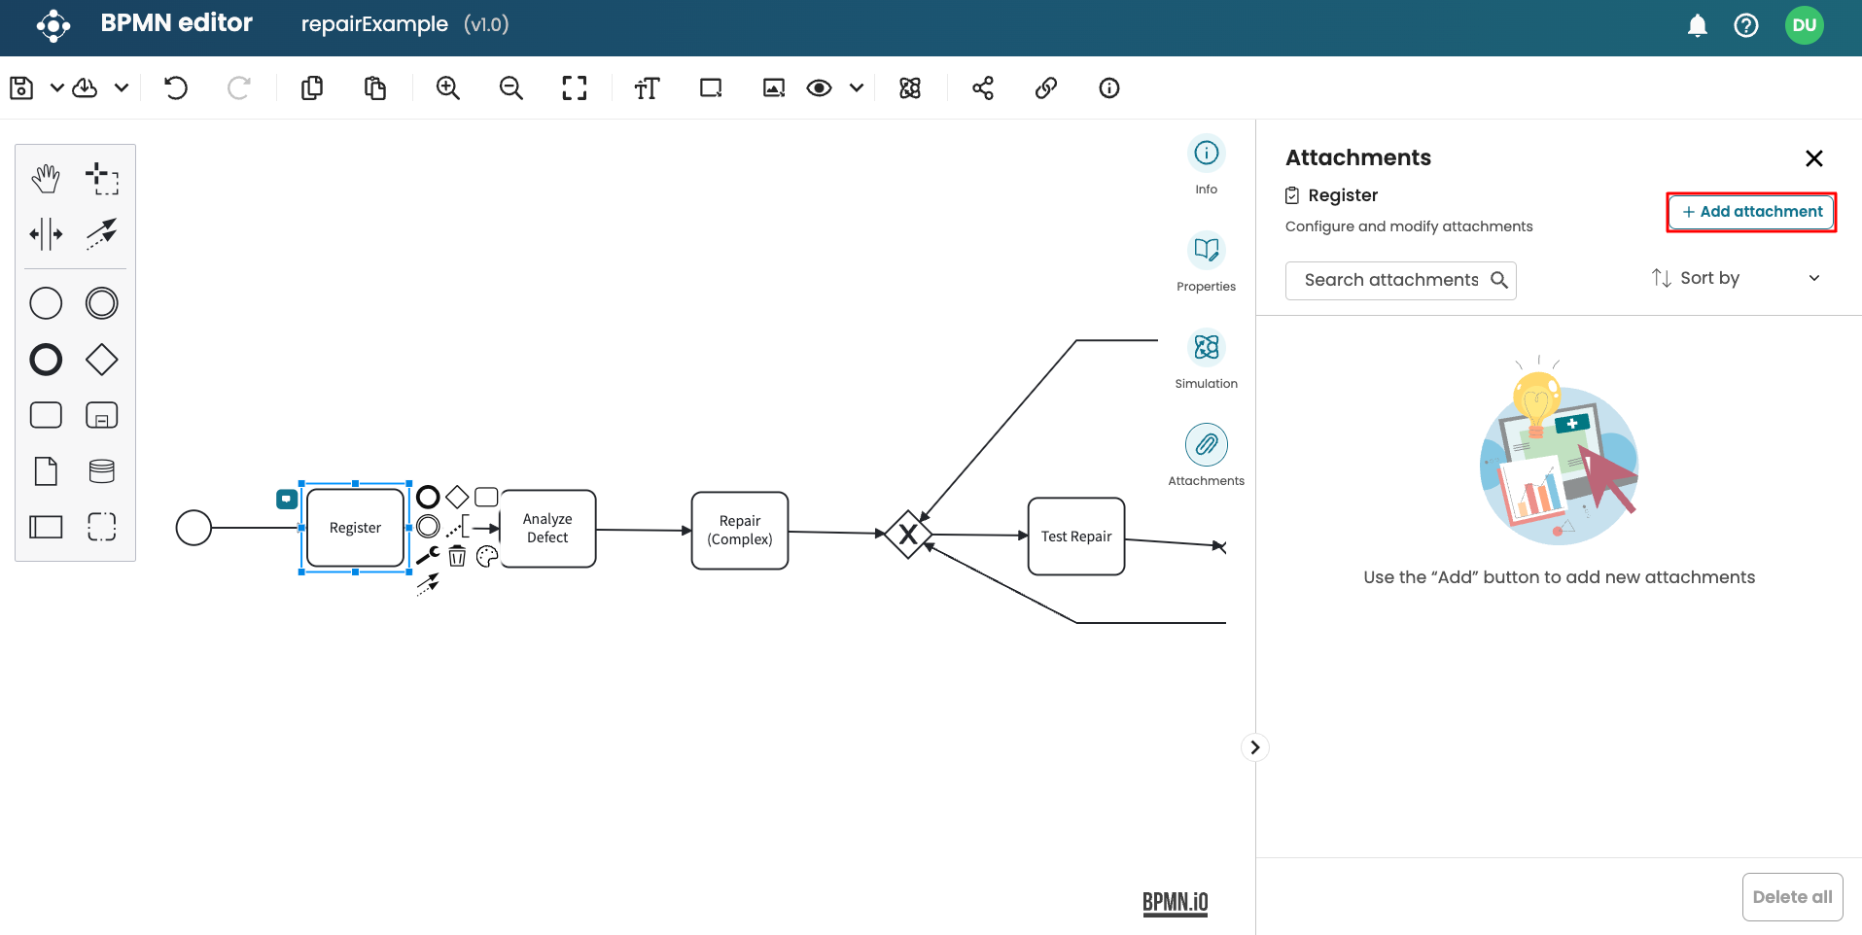This screenshot has width=1862, height=935.
Task: Click the zoom in magnifier icon
Action: point(447,88)
